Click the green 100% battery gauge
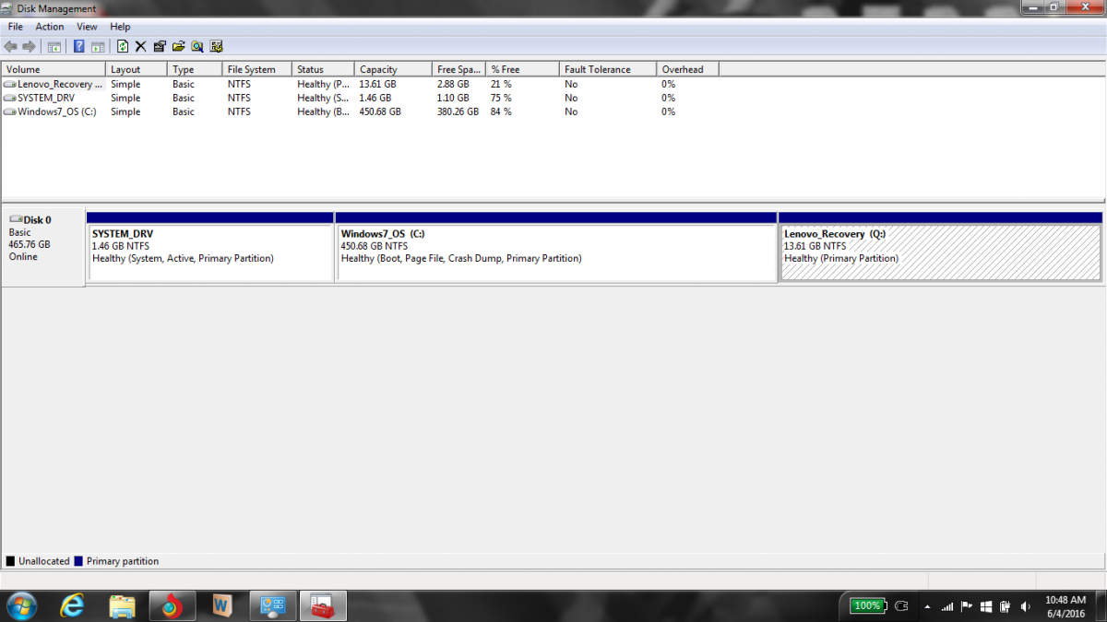Viewport: 1107px width, 622px height. 867,605
